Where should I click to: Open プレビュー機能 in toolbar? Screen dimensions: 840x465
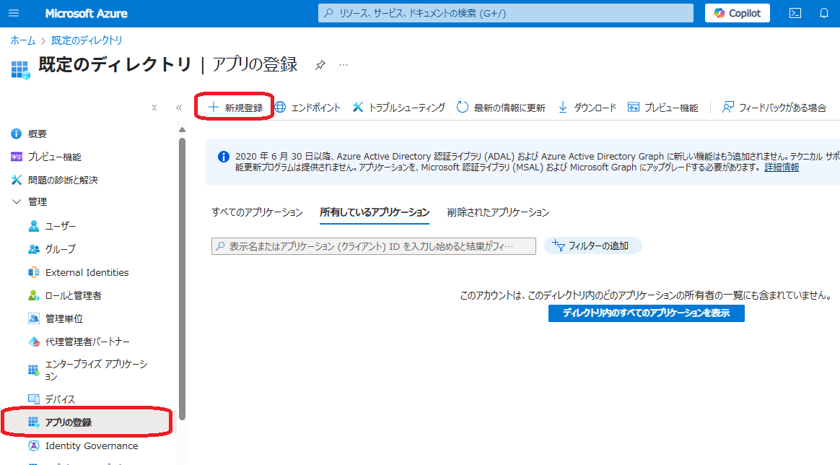pos(663,108)
